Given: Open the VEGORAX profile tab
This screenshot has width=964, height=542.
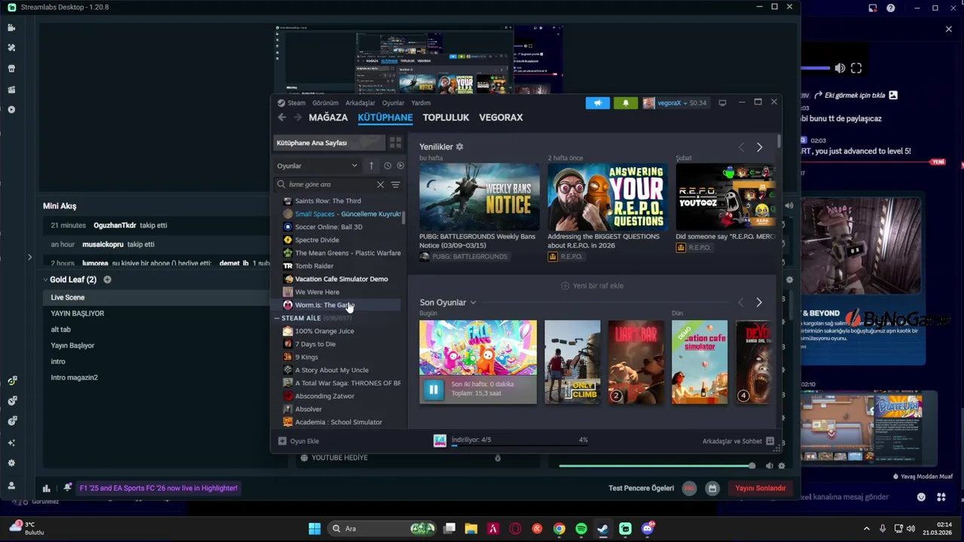Looking at the screenshot, I should tap(501, 117).
